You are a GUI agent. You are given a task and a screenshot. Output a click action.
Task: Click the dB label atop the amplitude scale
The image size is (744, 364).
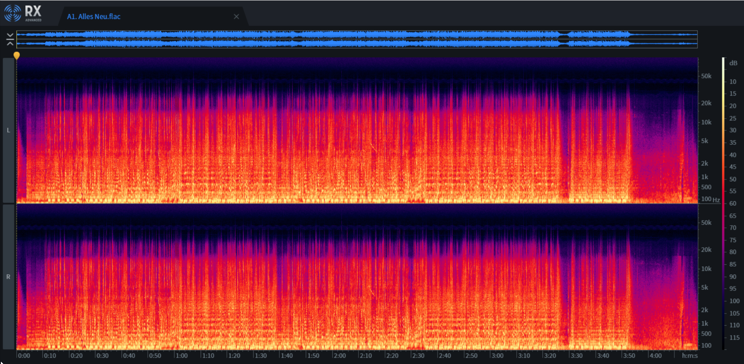(x=733, y=63)
